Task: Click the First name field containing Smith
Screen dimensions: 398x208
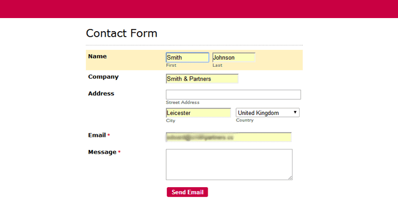Action: tap(188, 57)
